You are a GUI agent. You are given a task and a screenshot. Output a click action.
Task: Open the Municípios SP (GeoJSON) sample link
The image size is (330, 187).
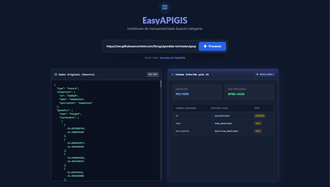(172, 58)
